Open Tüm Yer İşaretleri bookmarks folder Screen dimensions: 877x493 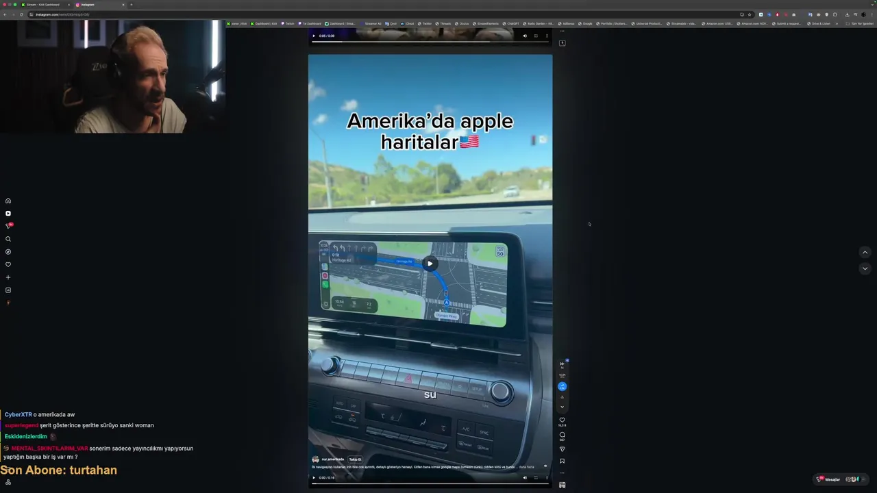pos(860,23)
